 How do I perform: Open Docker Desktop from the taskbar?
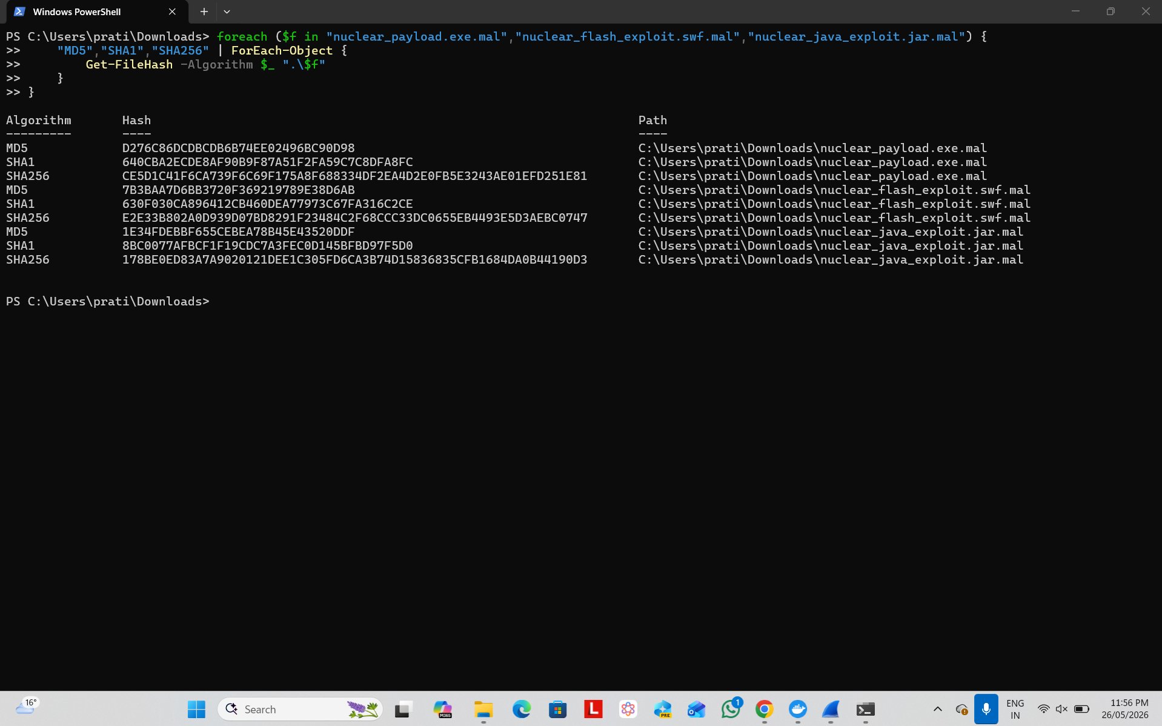pos(798,709)
